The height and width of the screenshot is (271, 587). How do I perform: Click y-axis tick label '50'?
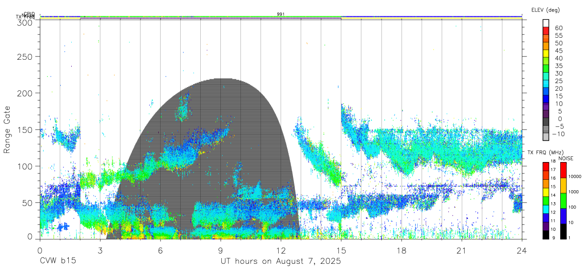28,203
